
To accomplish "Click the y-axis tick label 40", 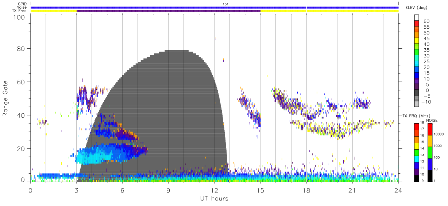I will (22, 115).
